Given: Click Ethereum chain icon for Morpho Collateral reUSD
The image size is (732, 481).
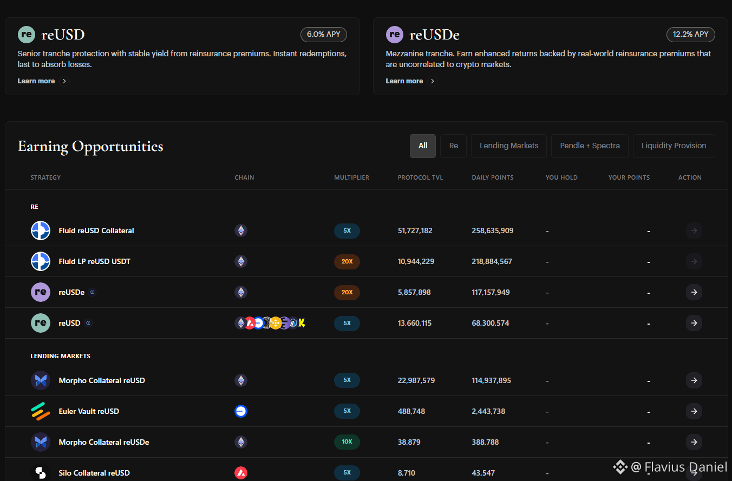Looking at the screenshot, I should (x=241, y=380).
